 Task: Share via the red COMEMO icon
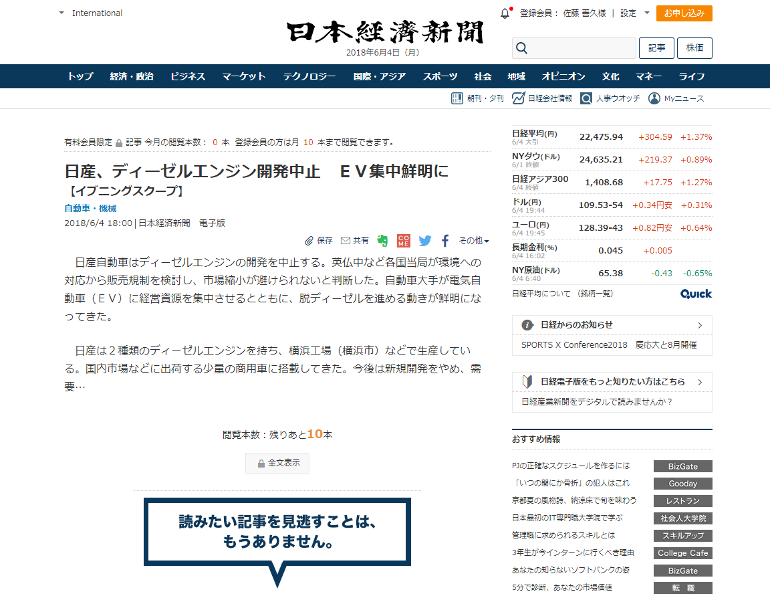click(x=404, y=240)
